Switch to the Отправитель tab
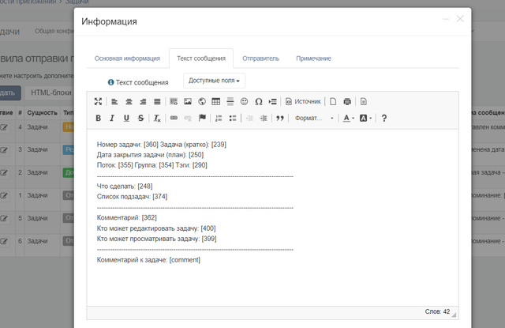 (261, 58)
